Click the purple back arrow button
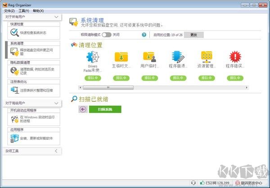This screenshot has height=188, width=270. (83, 109)
